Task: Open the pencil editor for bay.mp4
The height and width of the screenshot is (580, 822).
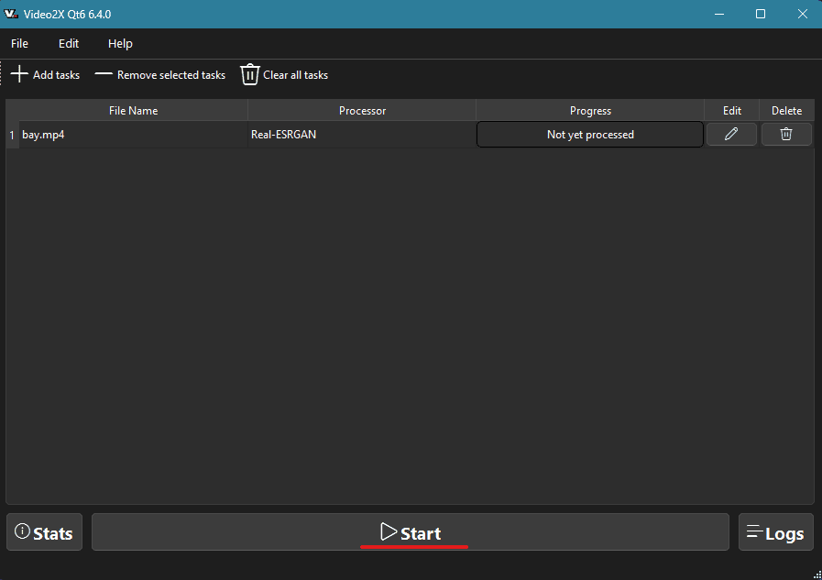Action: coord(731,135)
